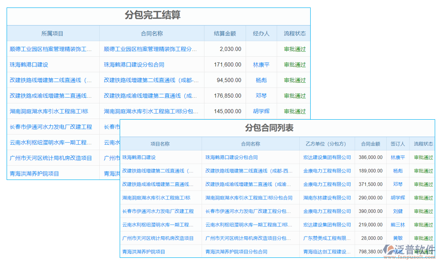Click 审批通过 for 广州市天河区统计局机房改造 contract
440x264 pixels.
(x=423, y=238)
